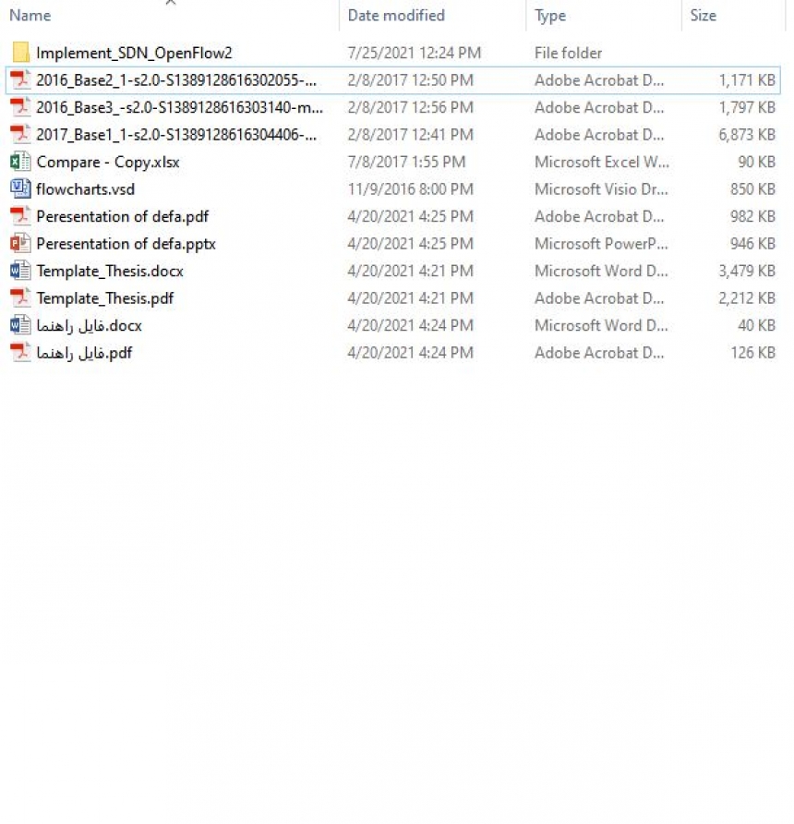The height and width of the screenshot is (824, 794).
Task: Sort files by Date modified column header
Action: 396,15
